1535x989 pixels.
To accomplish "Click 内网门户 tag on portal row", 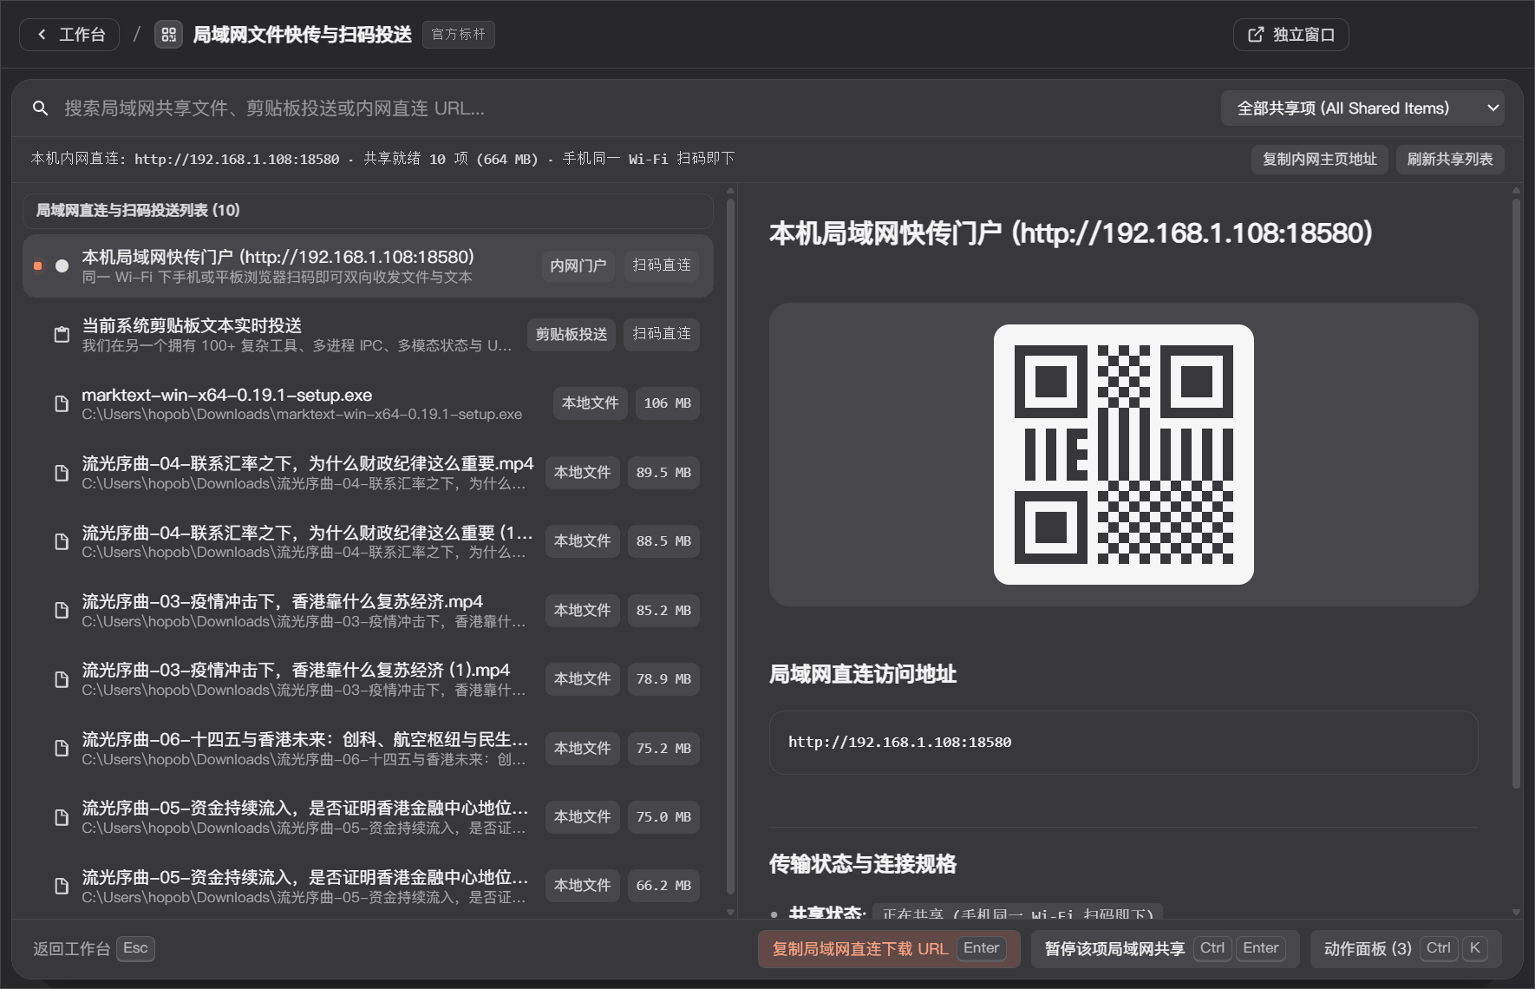I will 578,265.
